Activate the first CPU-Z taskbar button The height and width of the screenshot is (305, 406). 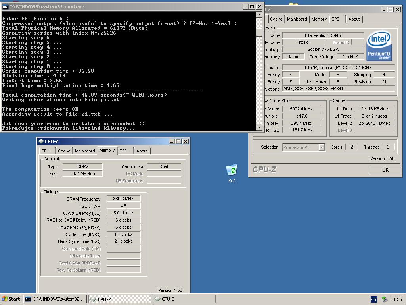click(120, 299)
